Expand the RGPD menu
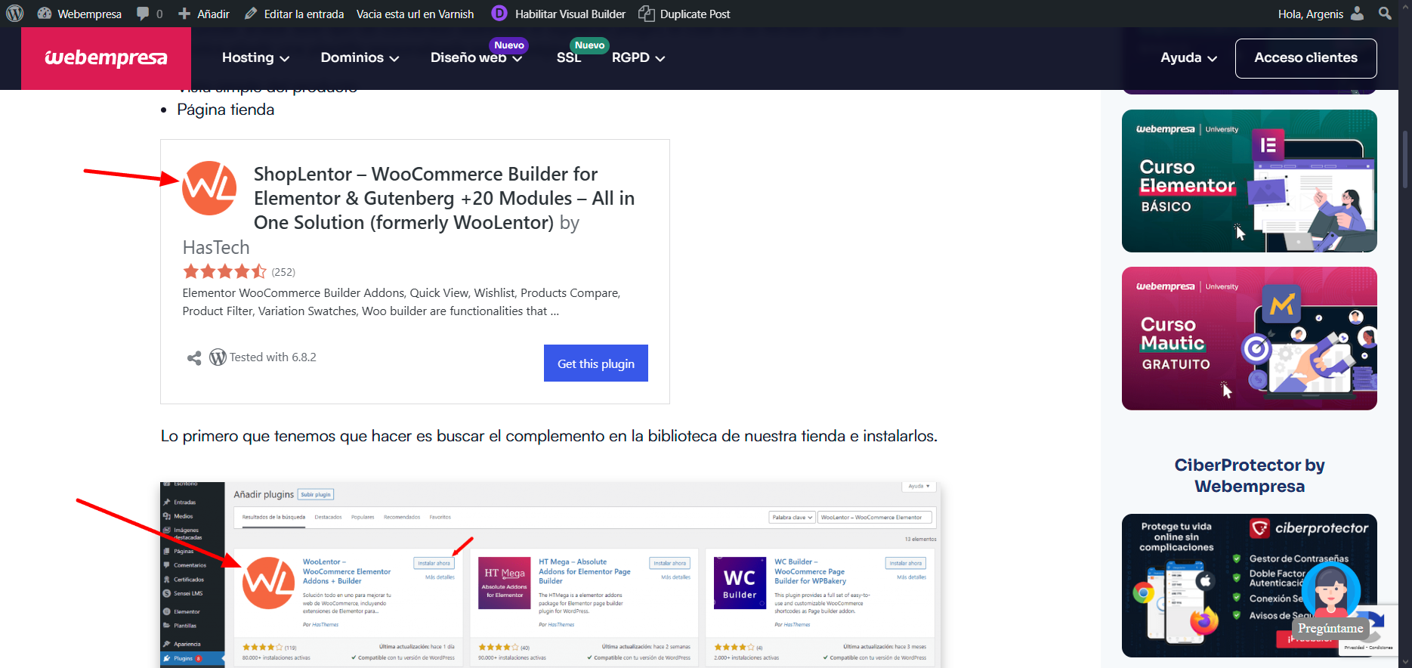The width and height of the screenshot is (1412, 668). point(638,58)
